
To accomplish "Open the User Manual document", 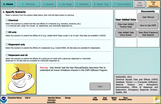I will 148,17.
